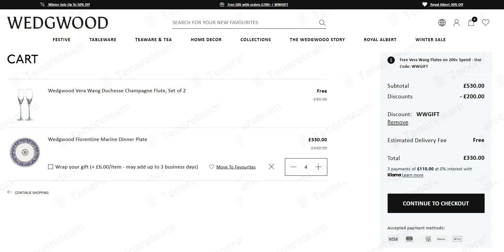
Task: Click the Estimated Delivery Fee label
Action: [x=417, y=140]
